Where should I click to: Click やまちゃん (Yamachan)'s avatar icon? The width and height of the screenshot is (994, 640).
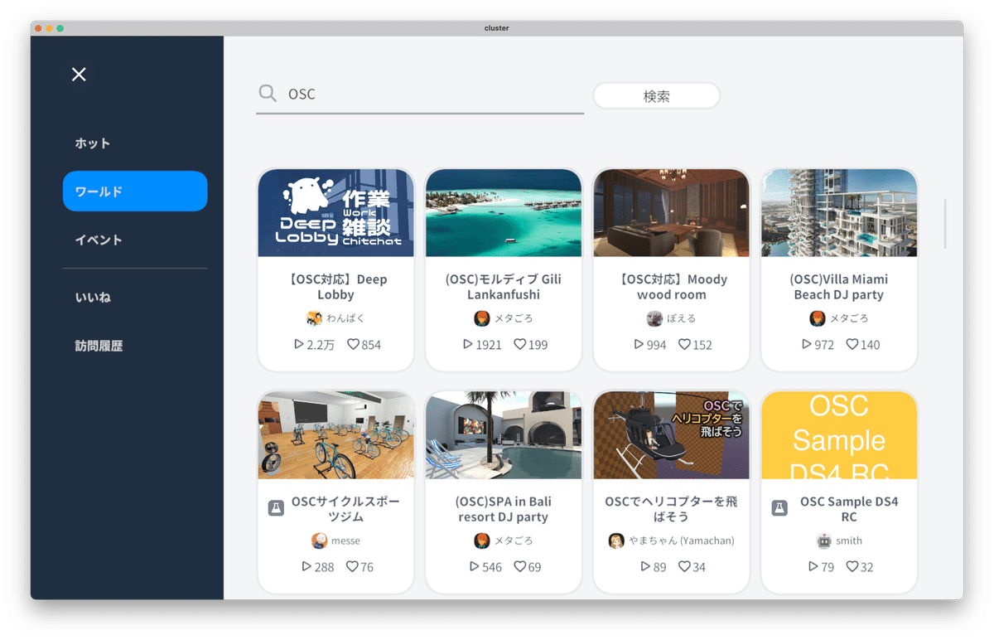pos(616,541)
